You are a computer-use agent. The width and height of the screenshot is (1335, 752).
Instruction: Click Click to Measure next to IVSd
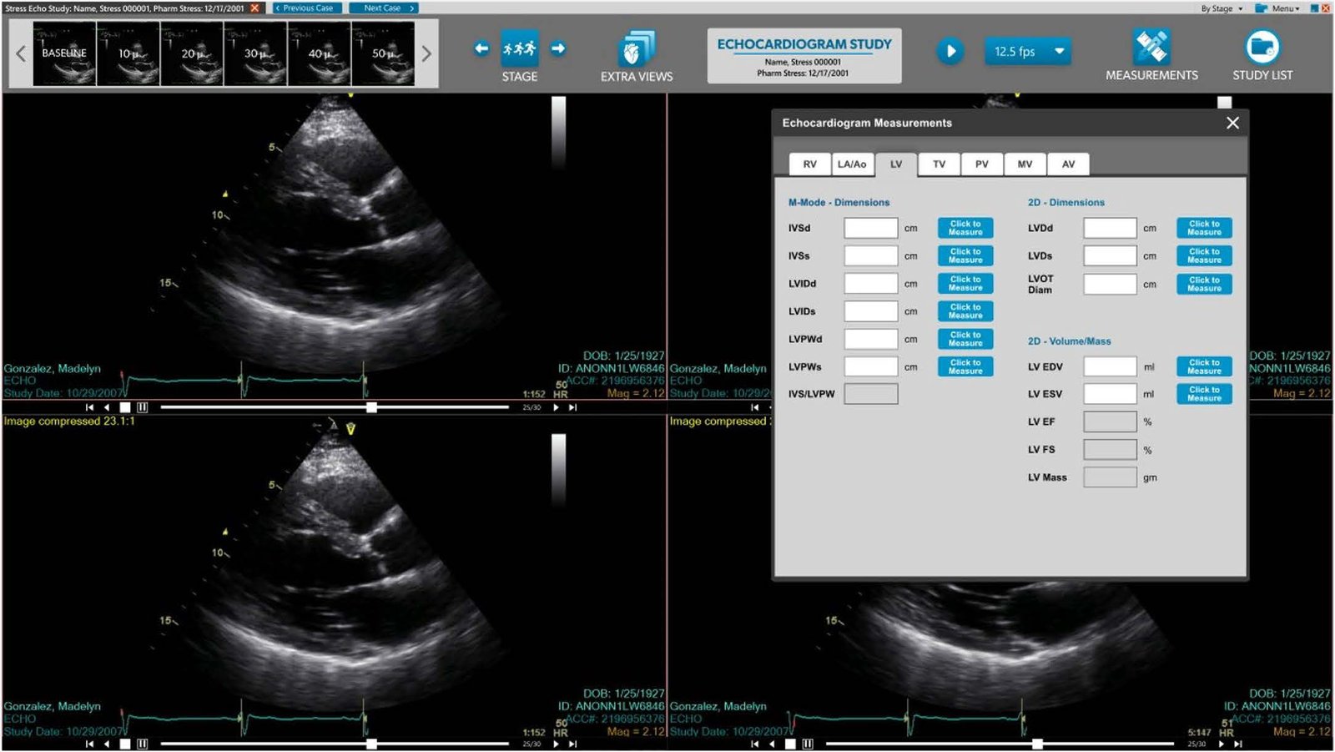[x=965, y=227]
